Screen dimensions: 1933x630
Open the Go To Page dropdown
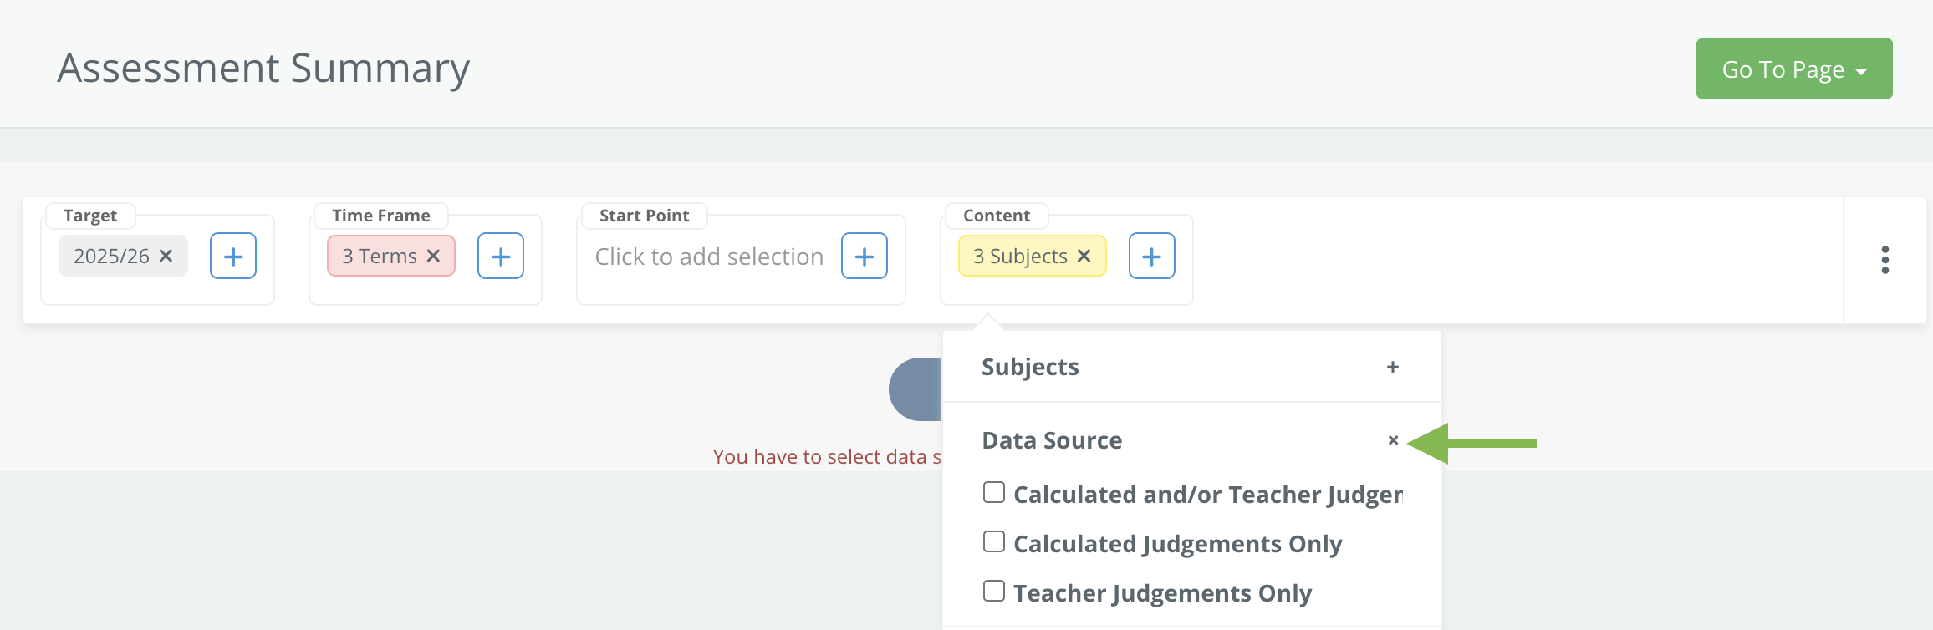1794,69
